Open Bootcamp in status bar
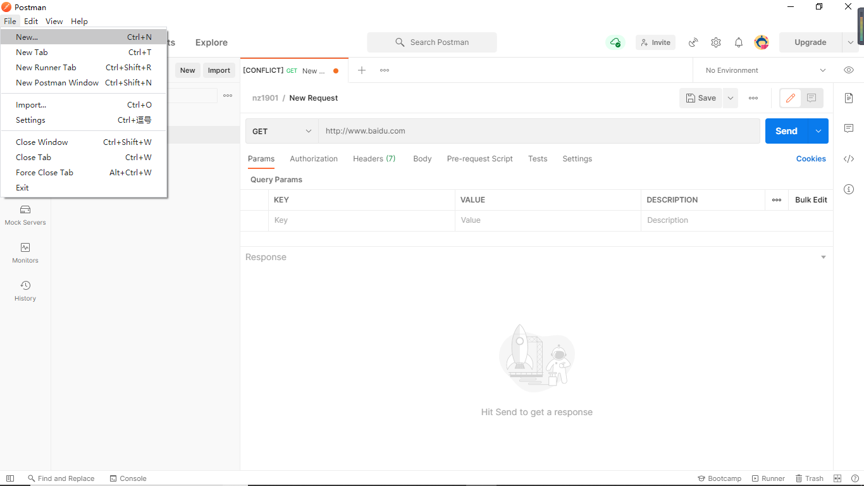The height and width of the screenshot is (486, 864). click(719, 478)
